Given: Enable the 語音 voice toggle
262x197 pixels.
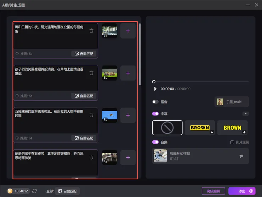Looking at the screenshot, I should [x=155, y=102].
